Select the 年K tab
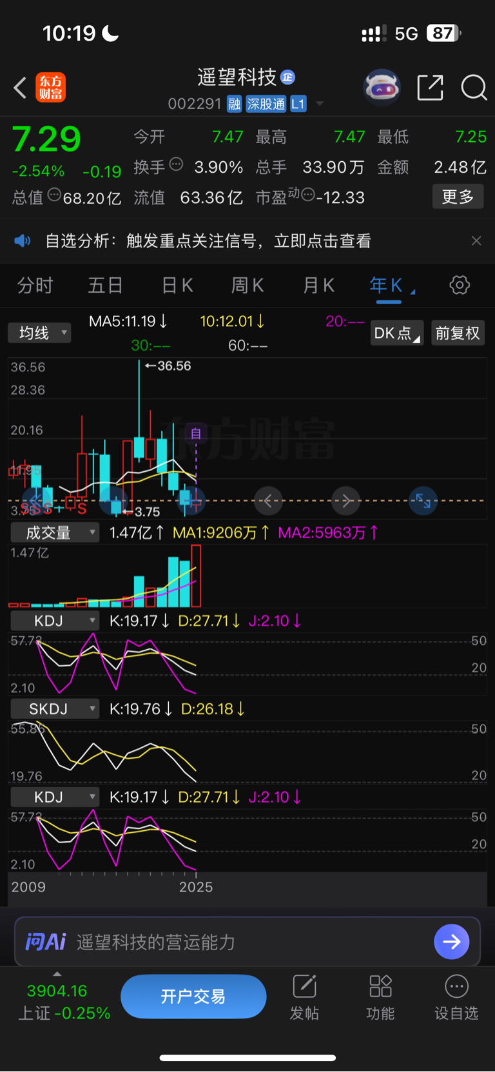This screenshot has height=1072, width=495. 387,285
